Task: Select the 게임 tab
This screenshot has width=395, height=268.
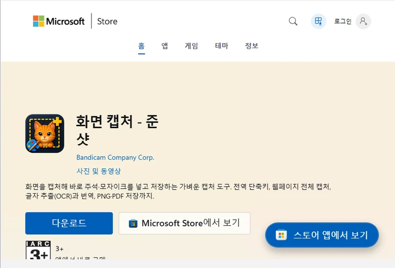Action: pos(192,46)
